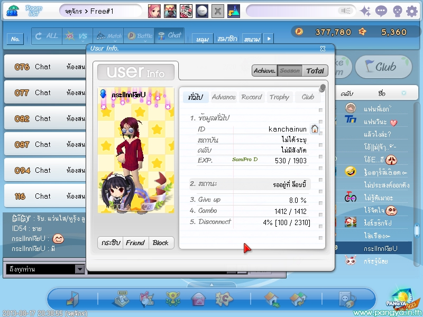
Task: Open the chat bubble icon
Action: tap(381, 11)
